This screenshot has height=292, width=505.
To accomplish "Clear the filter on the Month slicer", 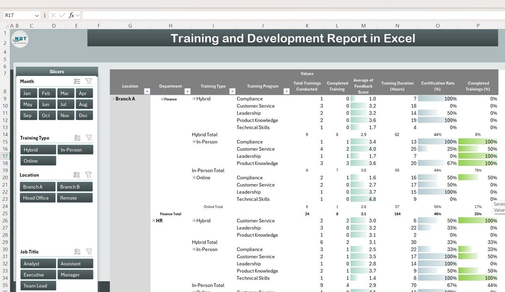I will click(x=89, y=81).
